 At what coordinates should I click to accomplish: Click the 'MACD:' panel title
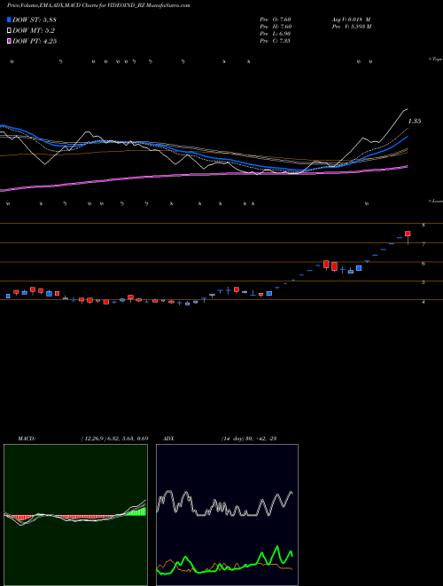pyautogui.click(x=27, y=439)
